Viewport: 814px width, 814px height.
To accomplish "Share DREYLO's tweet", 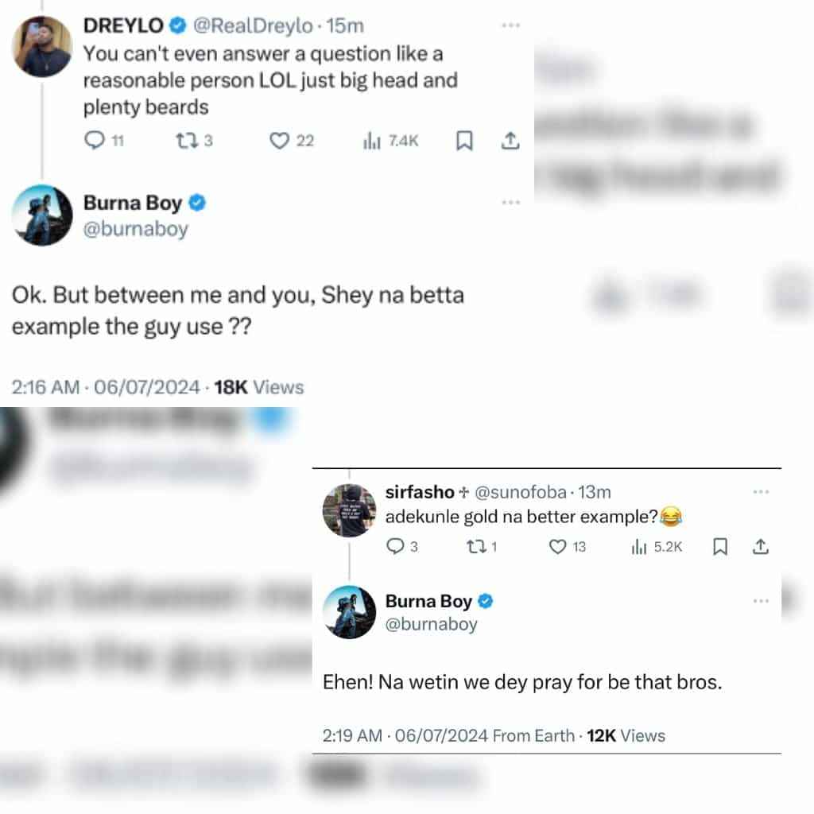I will [510, 140].
